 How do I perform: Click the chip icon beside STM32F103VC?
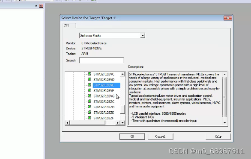(90, 74)
